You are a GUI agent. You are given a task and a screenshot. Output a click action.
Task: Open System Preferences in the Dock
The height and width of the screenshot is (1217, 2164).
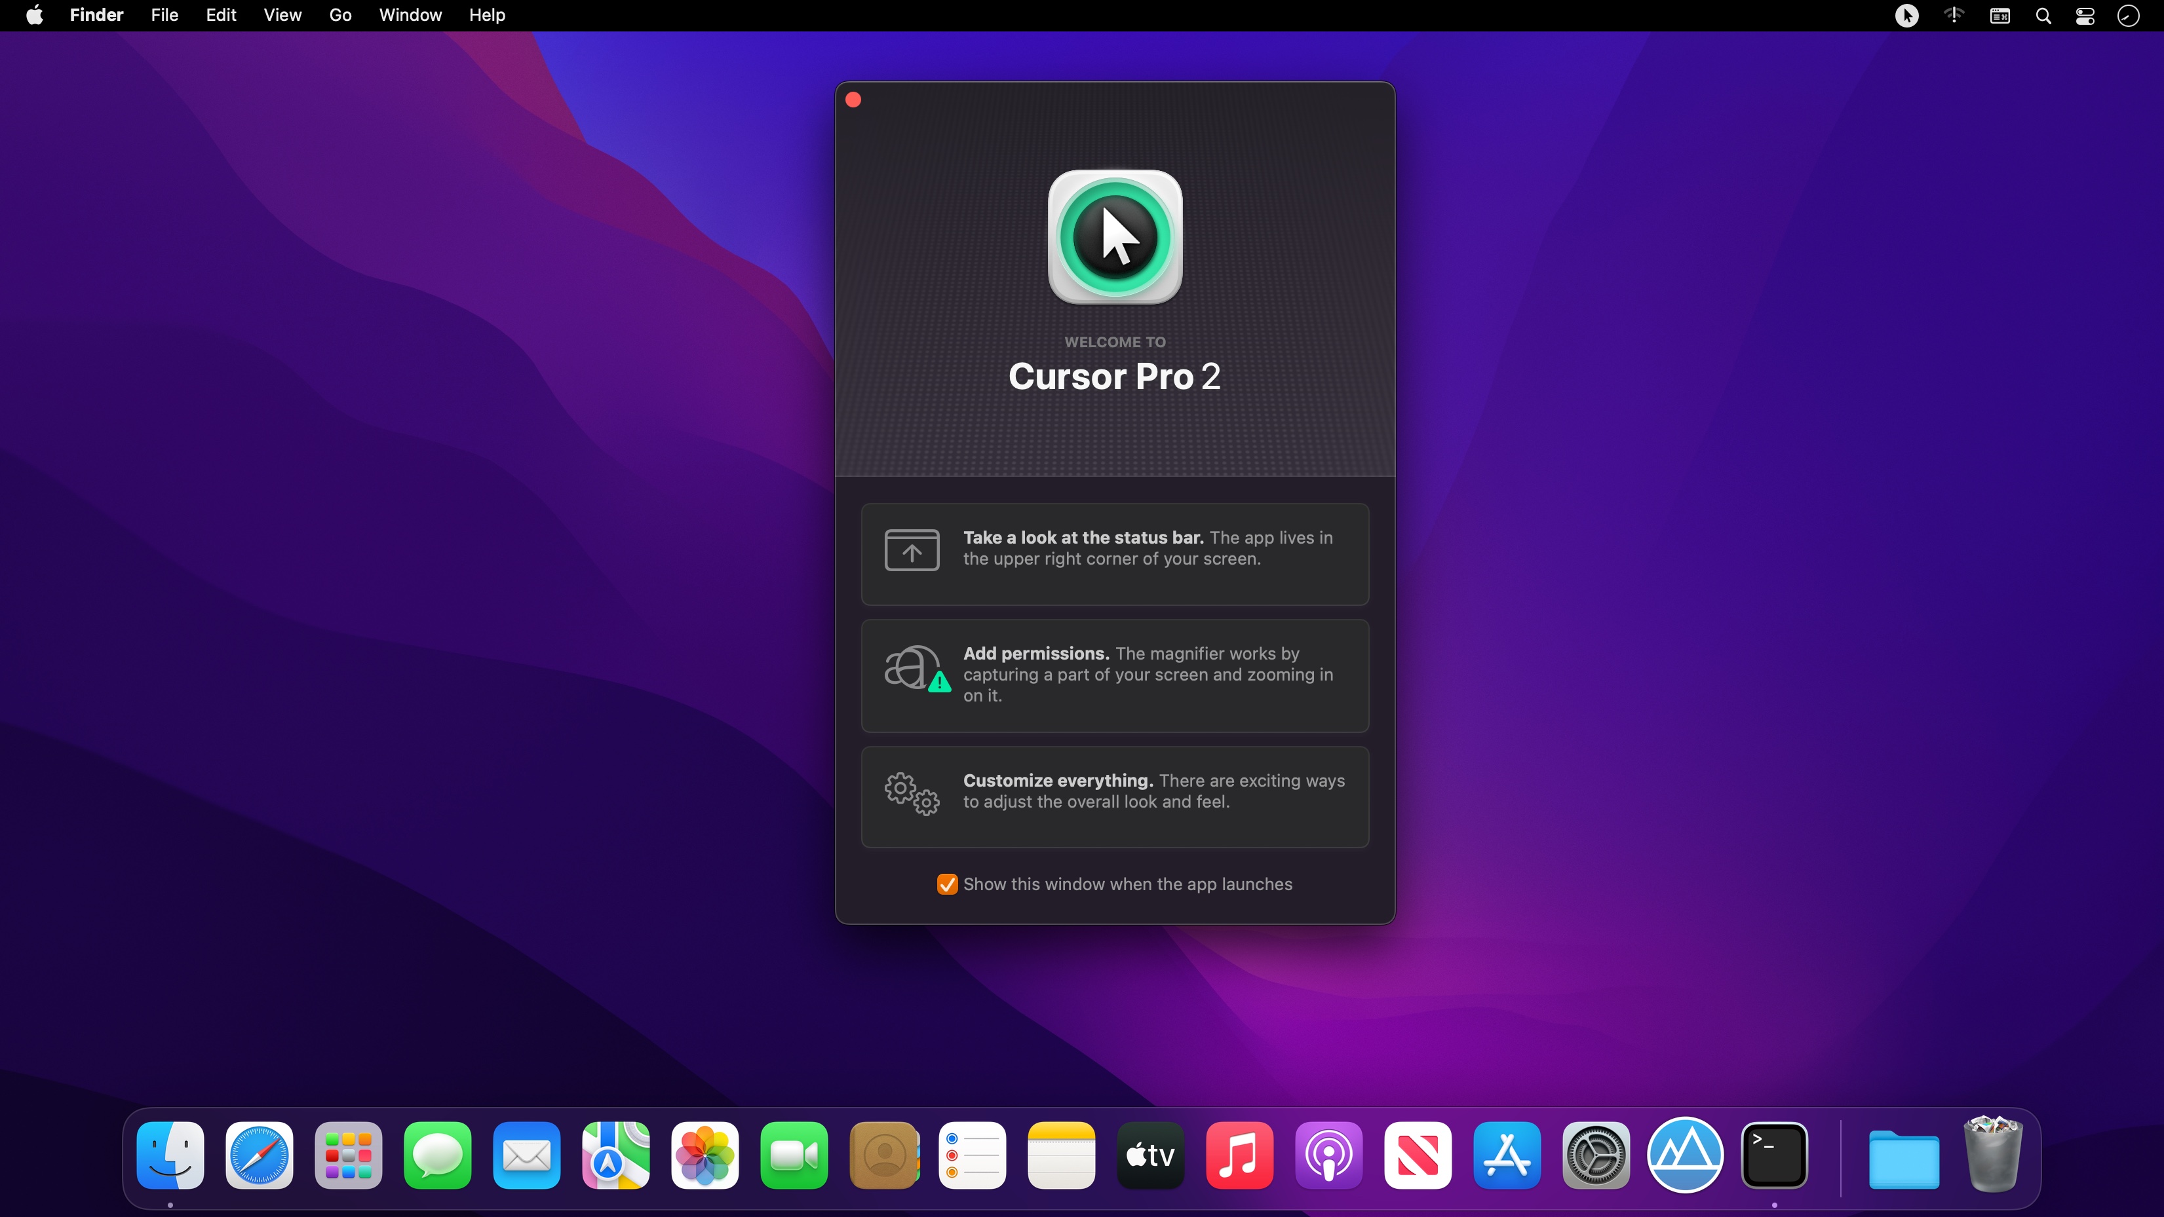click(x=1595, y=1155)
